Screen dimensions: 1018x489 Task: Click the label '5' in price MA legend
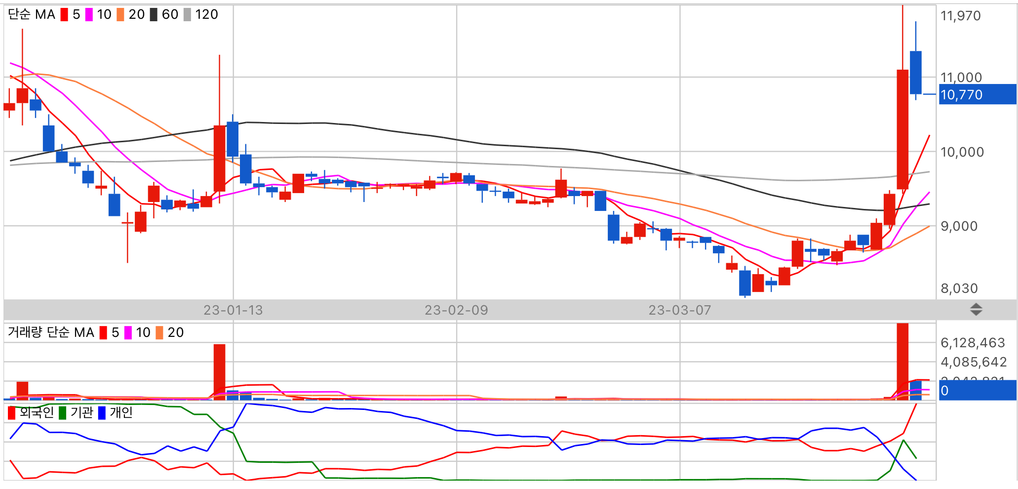[76, 15]
